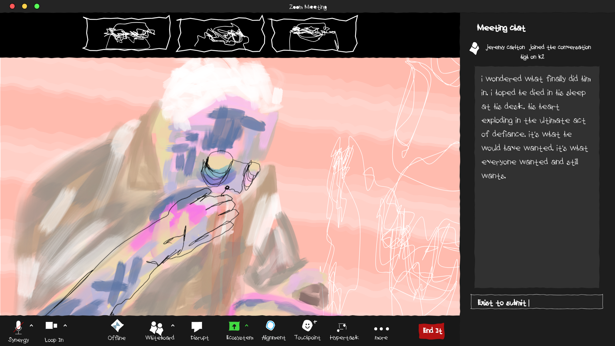Screen dimensions: 615x346
Task: Open the Loop In options chevron
Action: [65, 326]
